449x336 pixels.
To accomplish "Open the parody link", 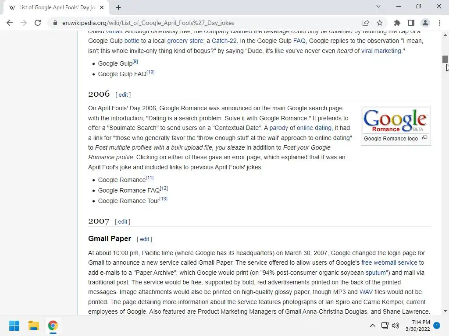I will click(x=278, y=128).
